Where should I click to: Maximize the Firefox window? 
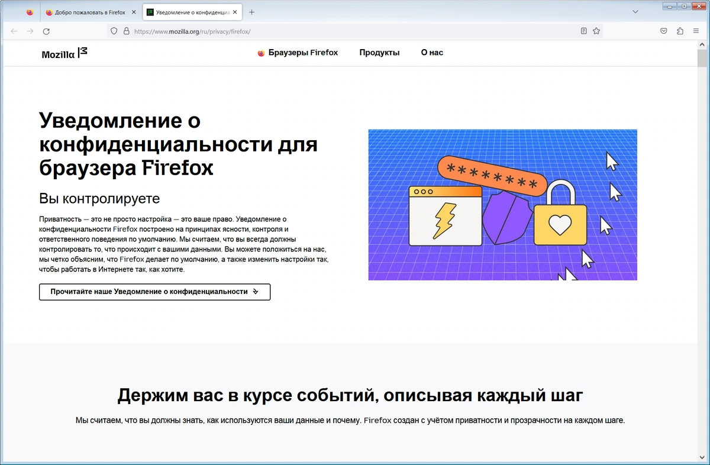click(x=685, y=5)
